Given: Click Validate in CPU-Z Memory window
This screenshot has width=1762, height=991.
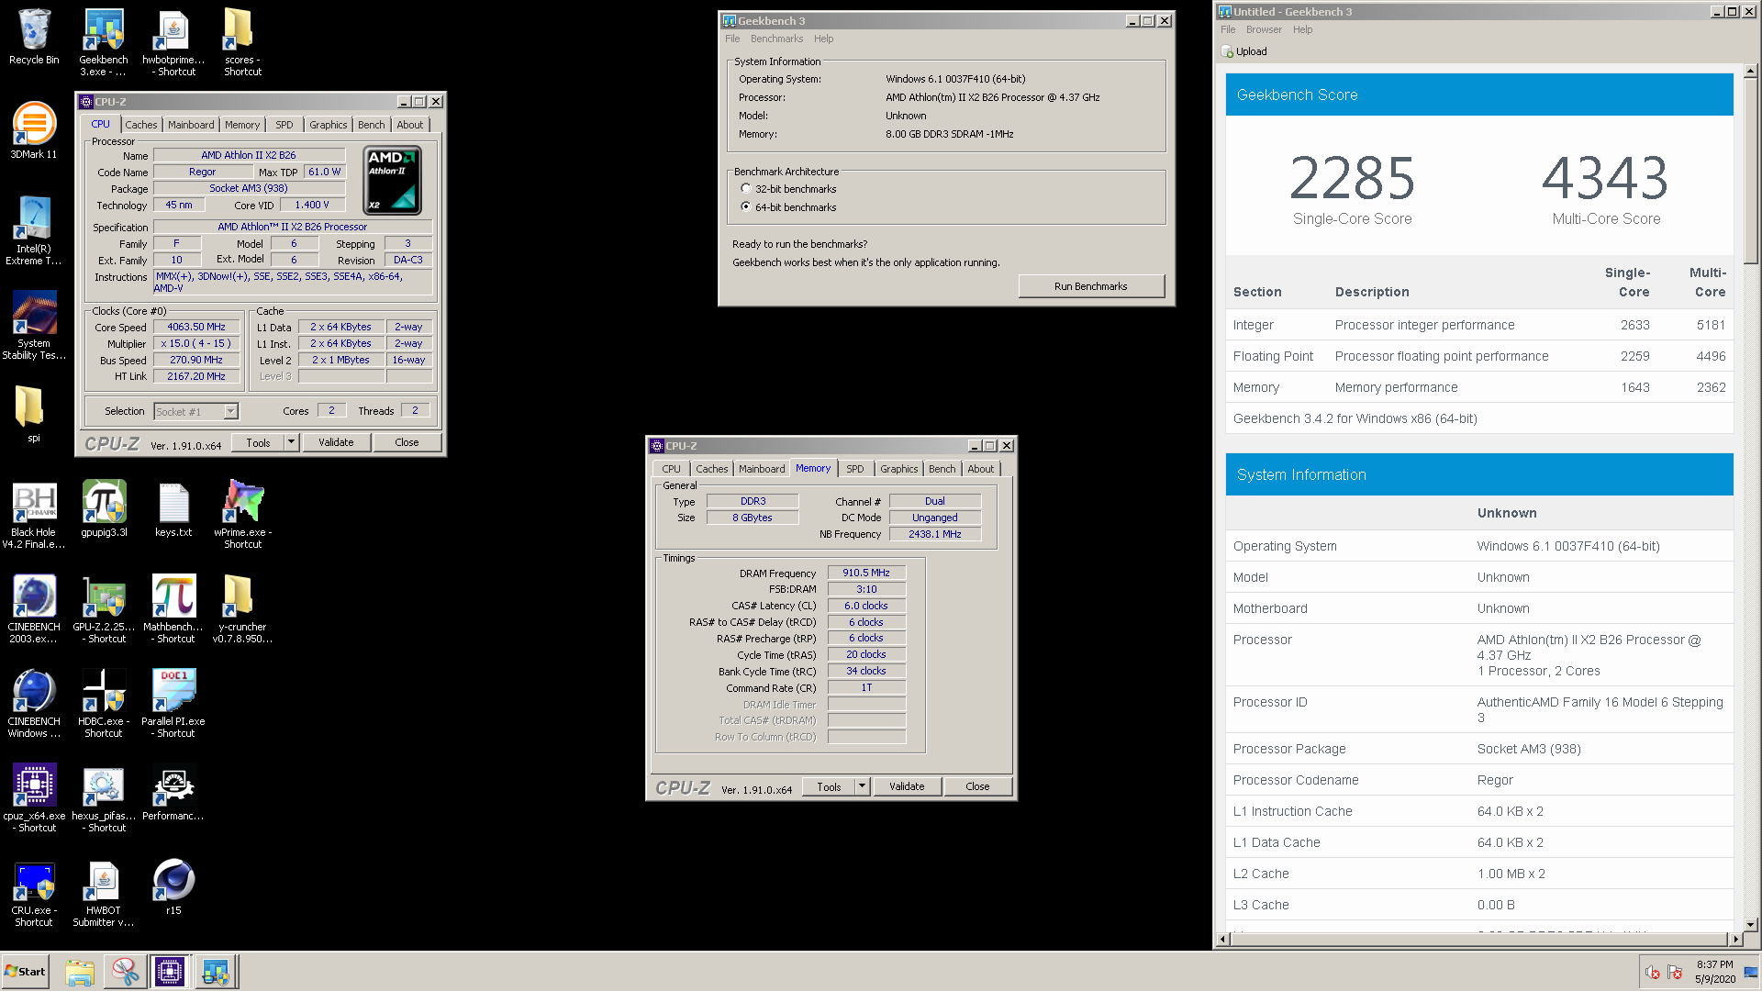Looking at the screenshot, I should tap(907, 787).
